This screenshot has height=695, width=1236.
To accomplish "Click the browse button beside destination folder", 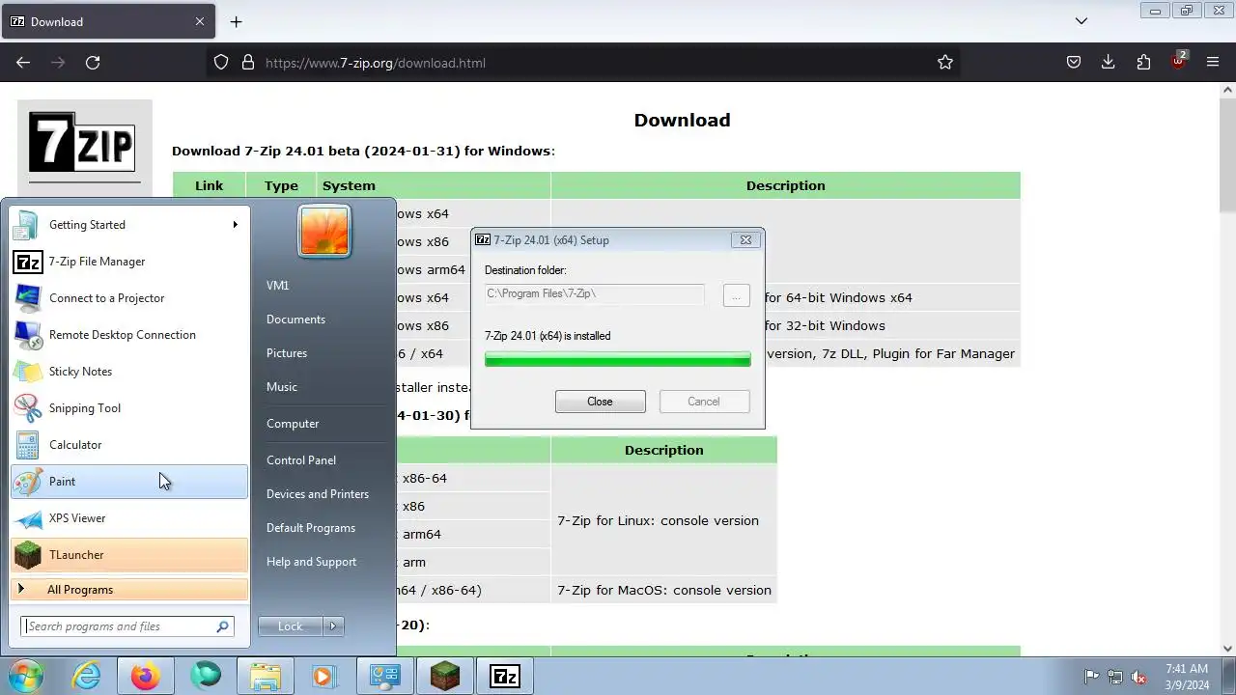I will 736,295.
